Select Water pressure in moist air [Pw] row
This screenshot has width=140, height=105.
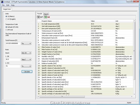click(85, 33)
